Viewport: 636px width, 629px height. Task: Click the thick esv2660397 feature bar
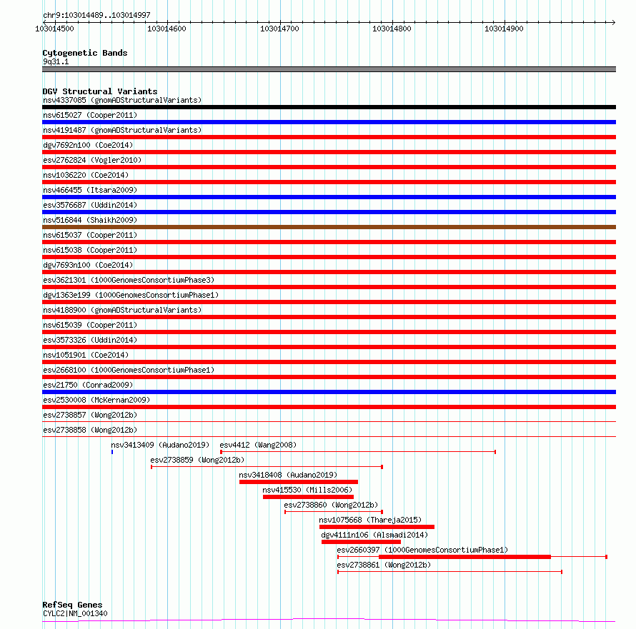tap(464, 557)
